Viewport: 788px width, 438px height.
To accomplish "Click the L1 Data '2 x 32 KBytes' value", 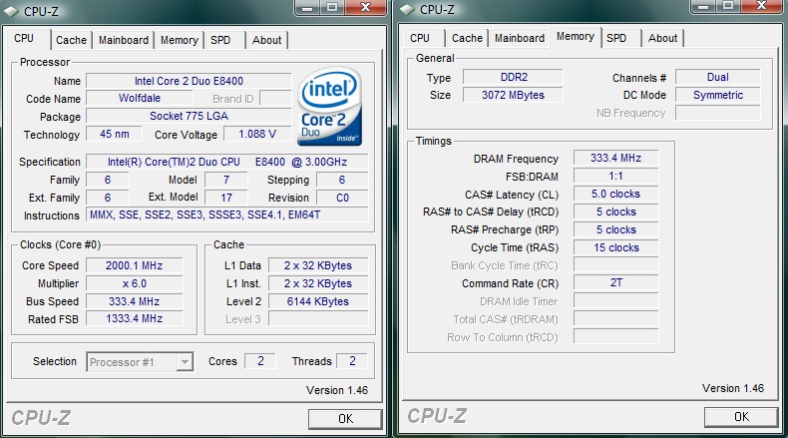I will 318,265.
